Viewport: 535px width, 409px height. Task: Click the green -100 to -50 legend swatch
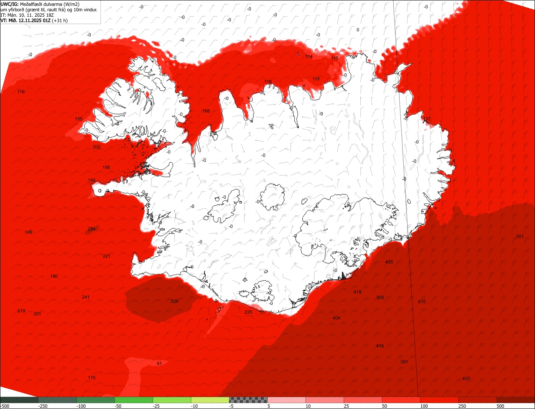point(96,400)
